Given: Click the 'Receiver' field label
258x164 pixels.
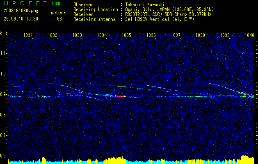Looking at the screenshot, I should tap(83, 14).
